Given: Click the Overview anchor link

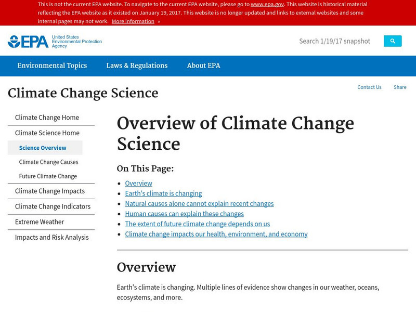Looking at the screenshot, I should pyautogui.click(x=138, y=184).
